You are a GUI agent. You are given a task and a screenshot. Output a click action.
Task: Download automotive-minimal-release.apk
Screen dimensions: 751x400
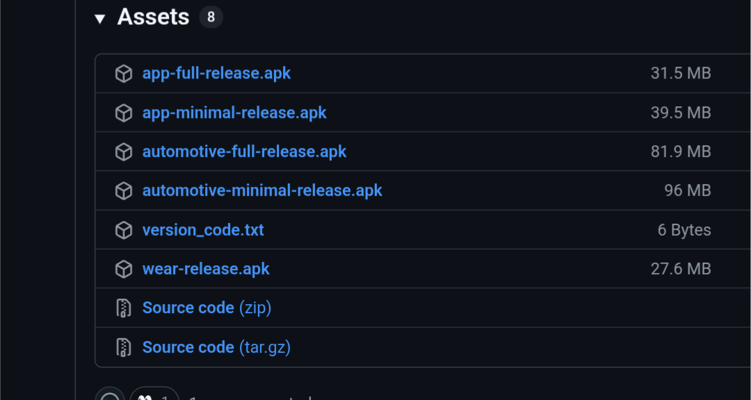[x=262, y=190]
